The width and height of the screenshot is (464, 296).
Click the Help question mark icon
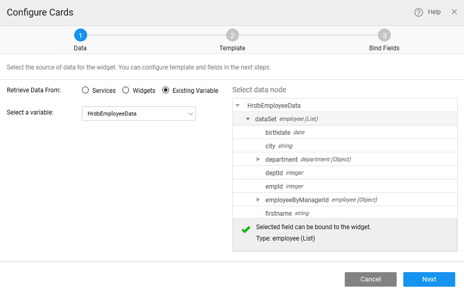tap(419, 12)
